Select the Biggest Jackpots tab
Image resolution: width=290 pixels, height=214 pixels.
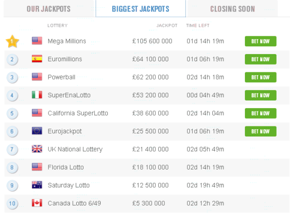click(140, 9)
